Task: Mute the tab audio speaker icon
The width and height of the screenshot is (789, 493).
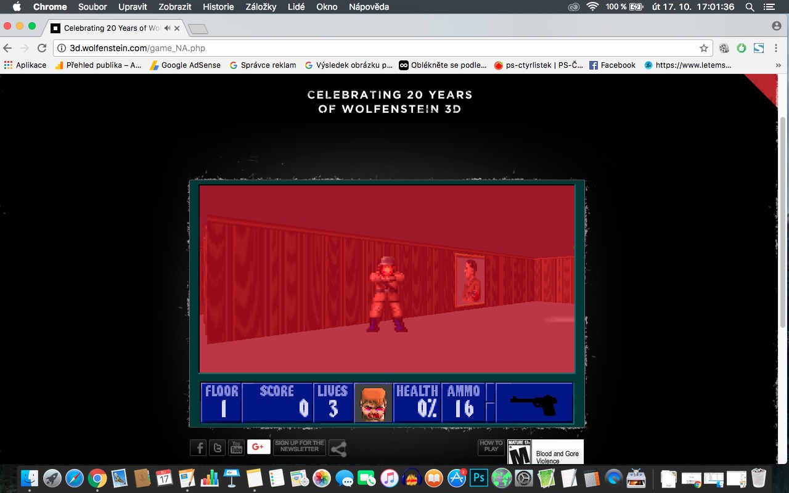Action: click(x=167, y=28)
